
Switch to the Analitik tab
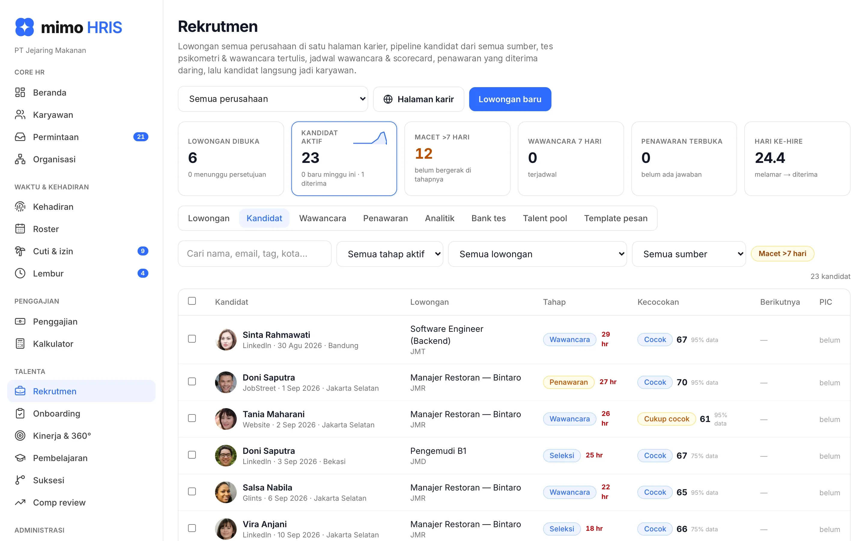pyautogui.click(x=439, y=218)
